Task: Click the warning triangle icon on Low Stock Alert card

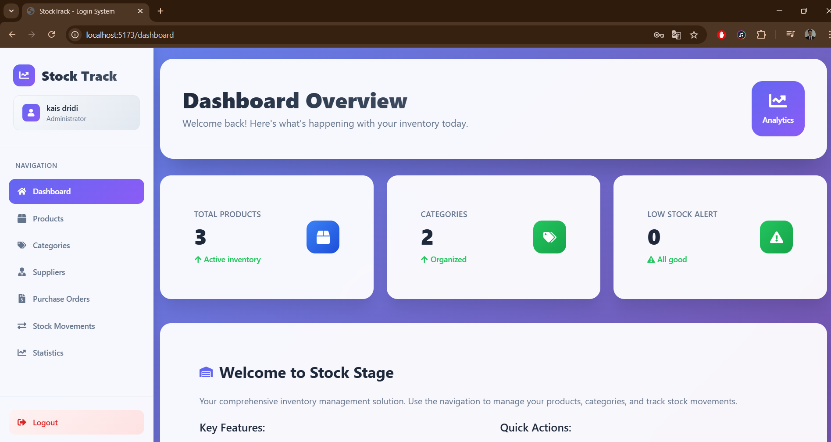Action: pos(776,237)
